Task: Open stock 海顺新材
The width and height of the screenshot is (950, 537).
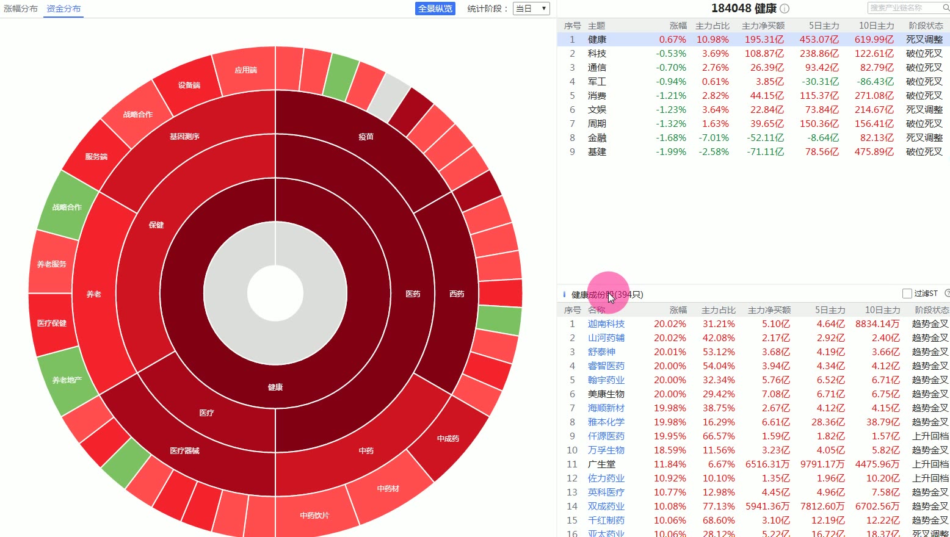Action: pos(606,408)
